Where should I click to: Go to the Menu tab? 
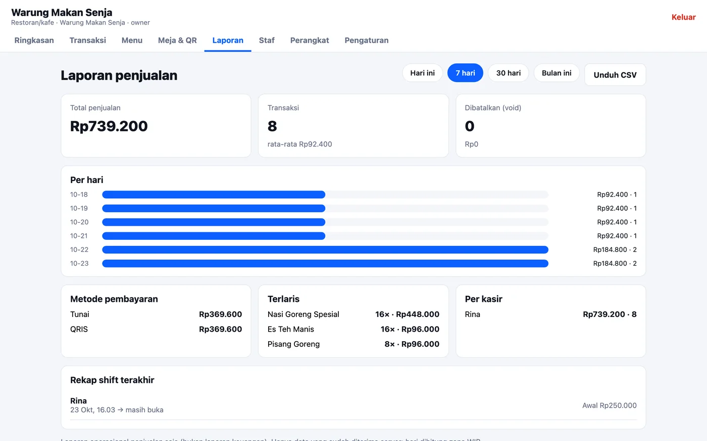click(x=132, y=40)
